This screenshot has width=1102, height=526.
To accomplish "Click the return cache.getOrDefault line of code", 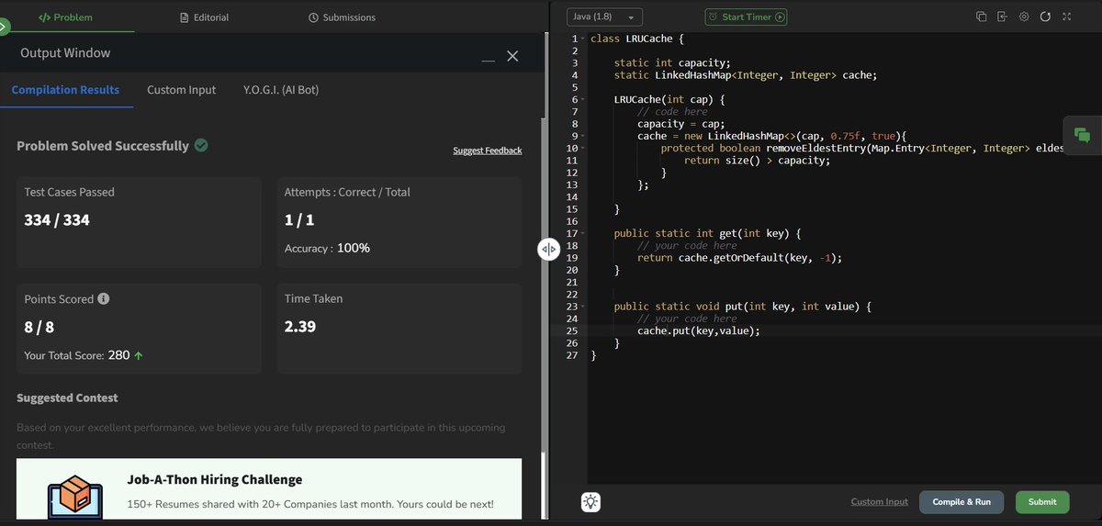I will tap(739, 258).
